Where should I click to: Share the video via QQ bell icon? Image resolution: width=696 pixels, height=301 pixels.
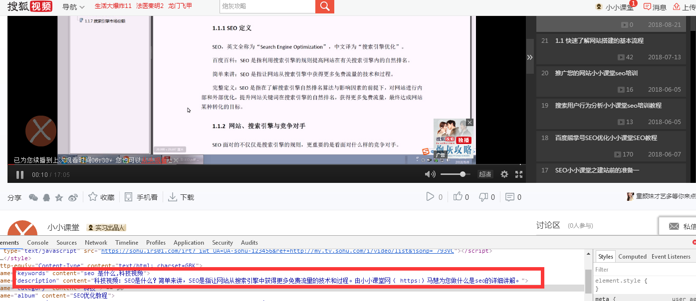[46, 197]
